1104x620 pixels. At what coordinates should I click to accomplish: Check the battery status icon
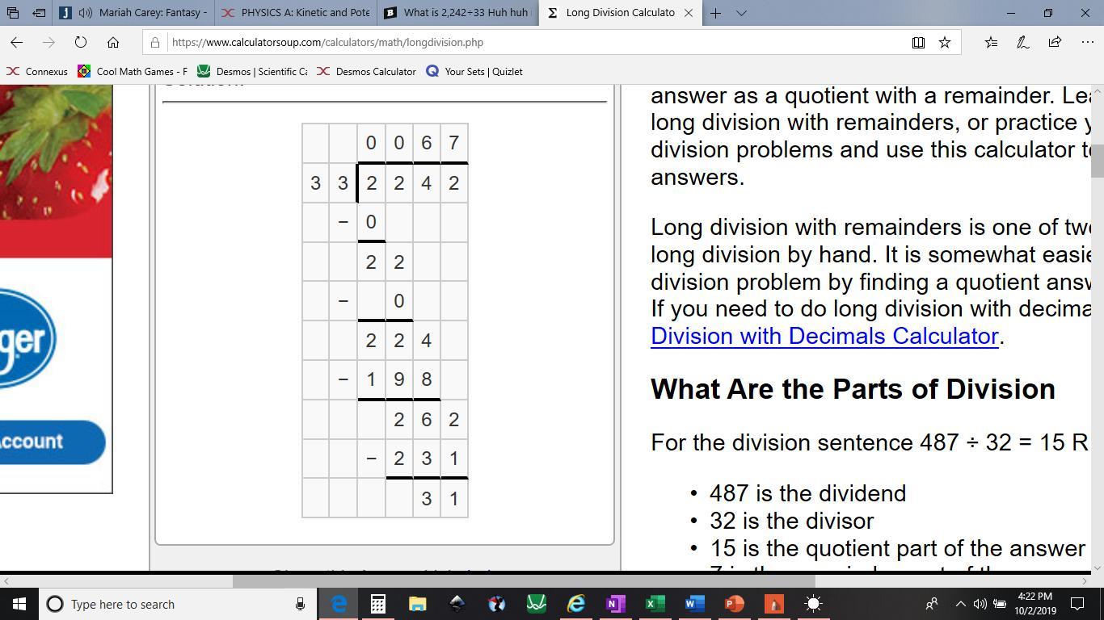tap(1000, 604)
